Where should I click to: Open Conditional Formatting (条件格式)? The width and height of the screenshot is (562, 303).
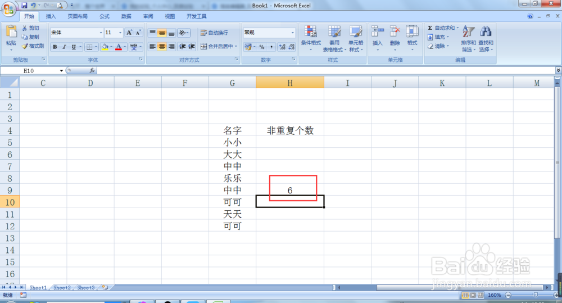[311, 38]
